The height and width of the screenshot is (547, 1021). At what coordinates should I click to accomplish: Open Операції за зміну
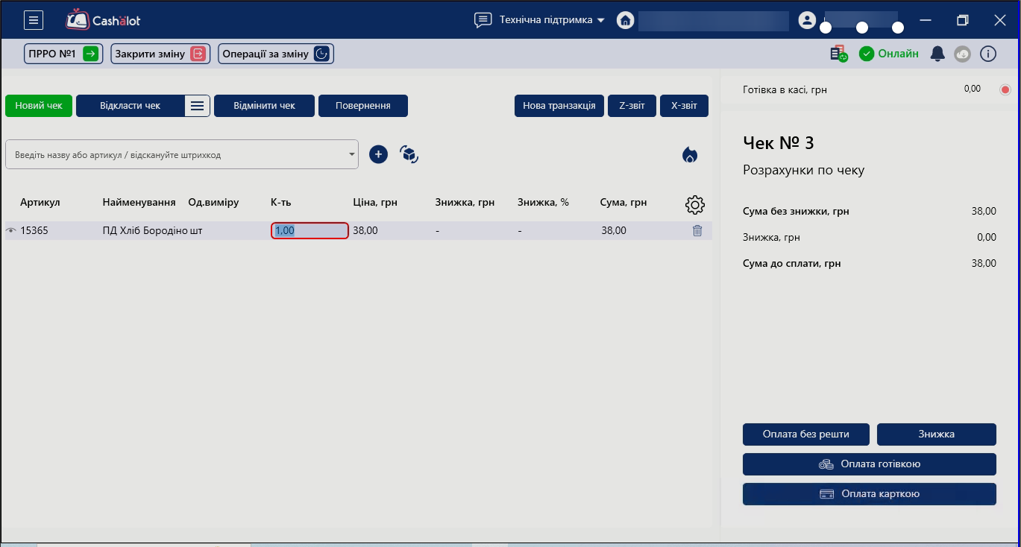coord(275,54)
